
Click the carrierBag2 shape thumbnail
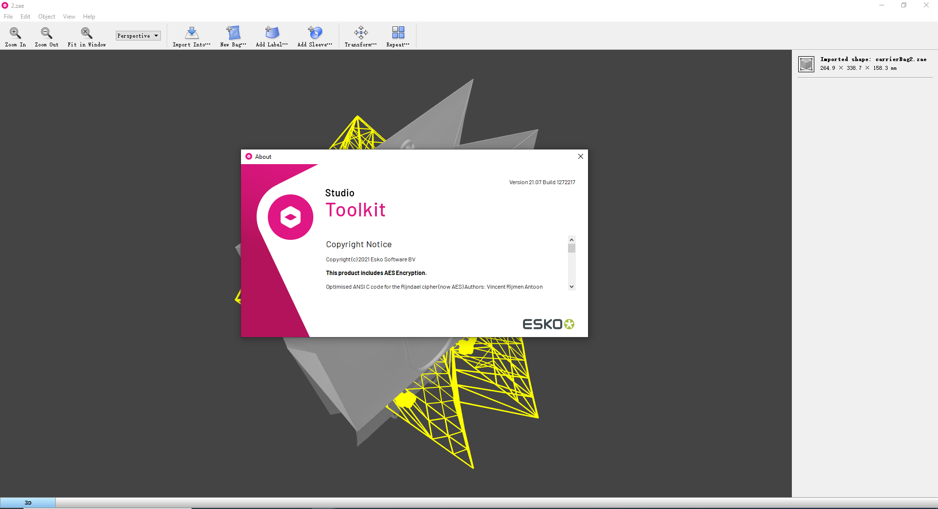[807, 64]
